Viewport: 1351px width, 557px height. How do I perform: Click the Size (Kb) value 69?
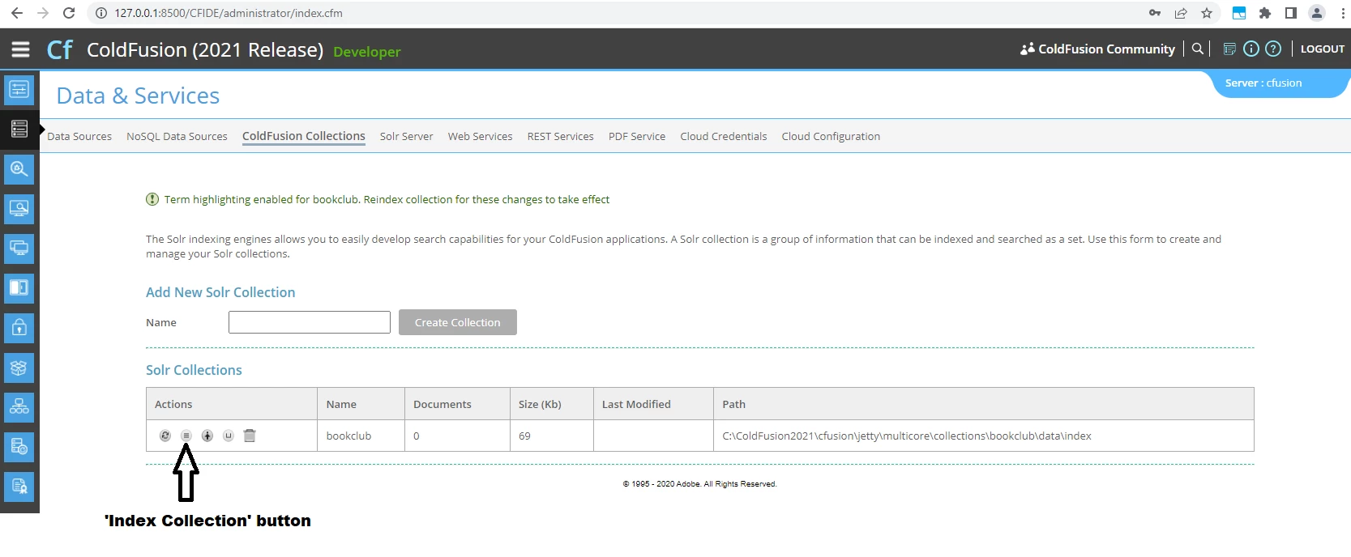coord(524,436)
